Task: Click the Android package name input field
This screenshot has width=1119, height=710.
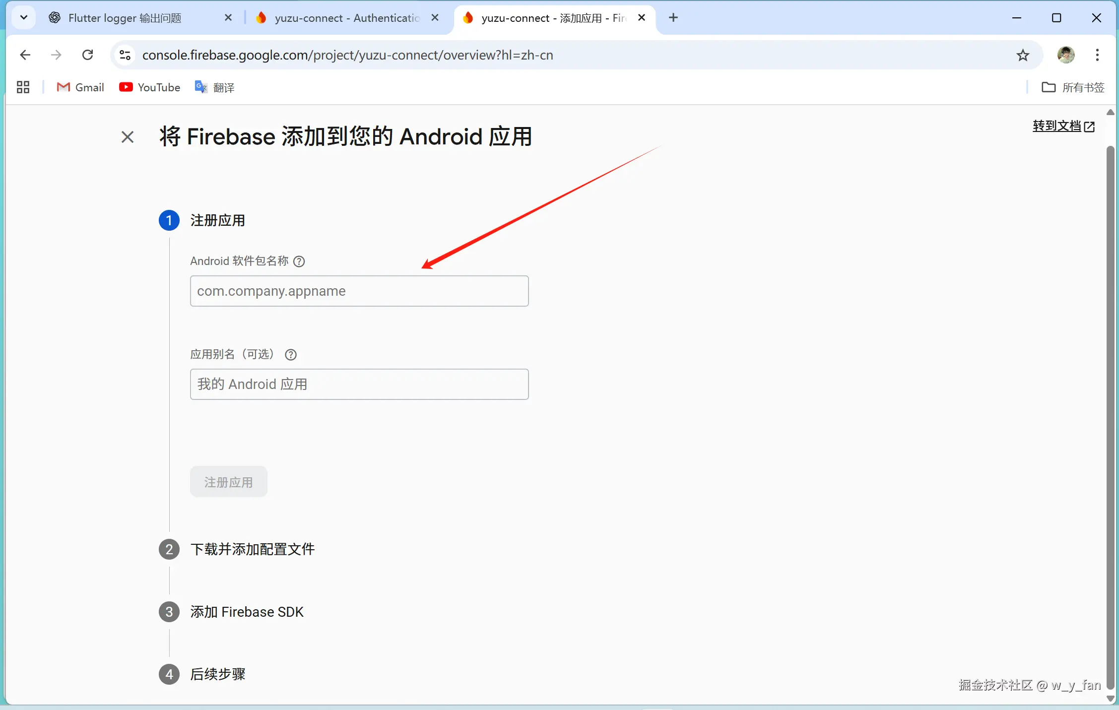Action: point(359,291)
